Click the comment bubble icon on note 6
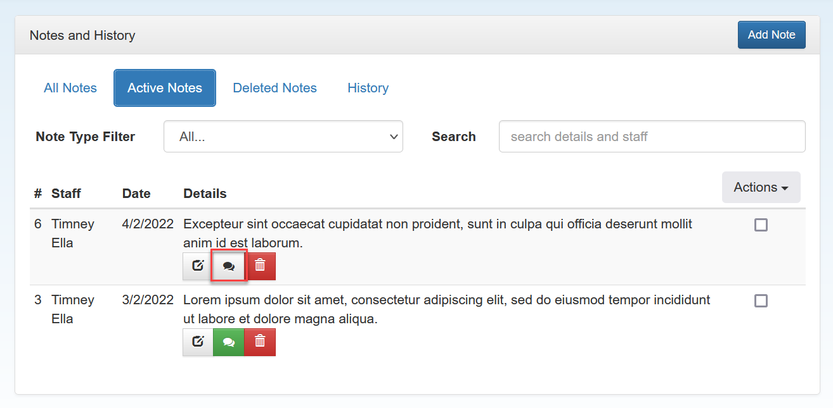 (228, 266)
